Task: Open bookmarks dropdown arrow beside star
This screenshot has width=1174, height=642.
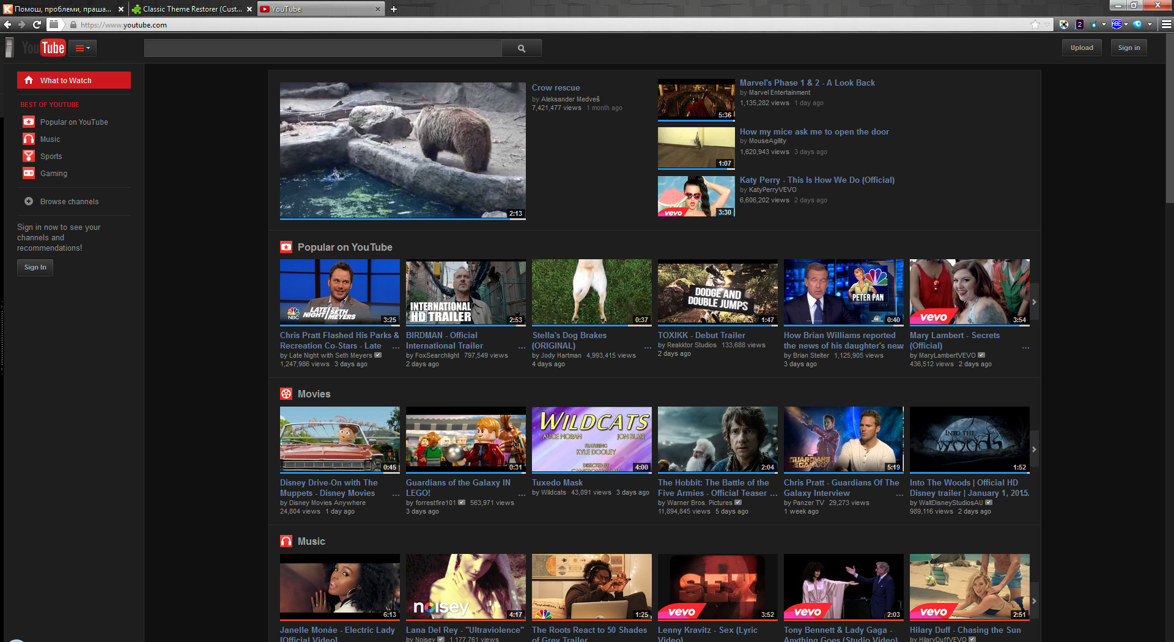Action: pyautogui.click(x=1047, y=24)
